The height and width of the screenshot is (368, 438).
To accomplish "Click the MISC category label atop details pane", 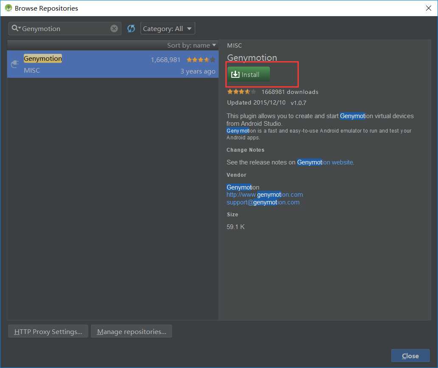I will coord(234,45).
